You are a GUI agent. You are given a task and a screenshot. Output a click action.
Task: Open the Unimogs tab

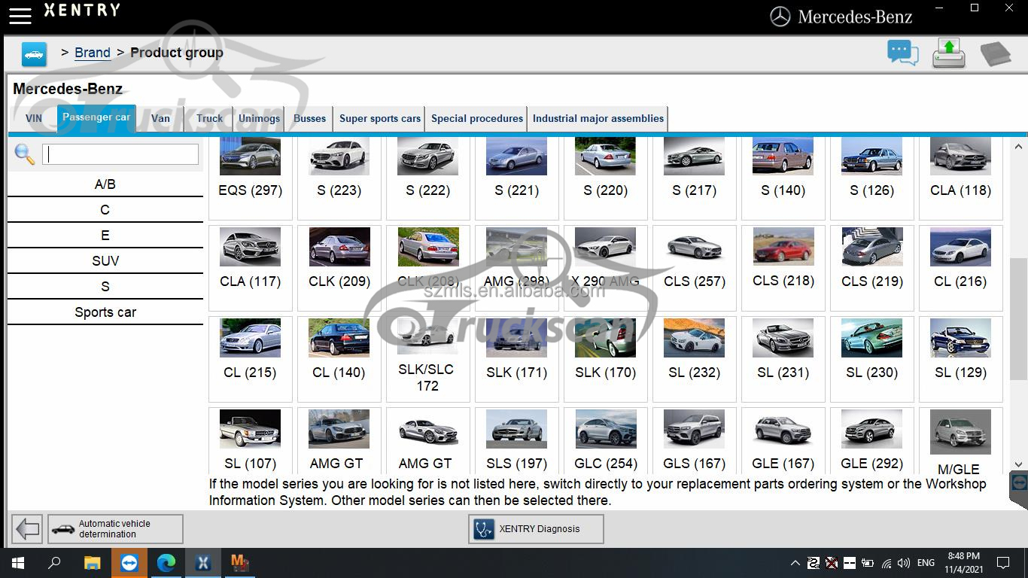point(260,118)
